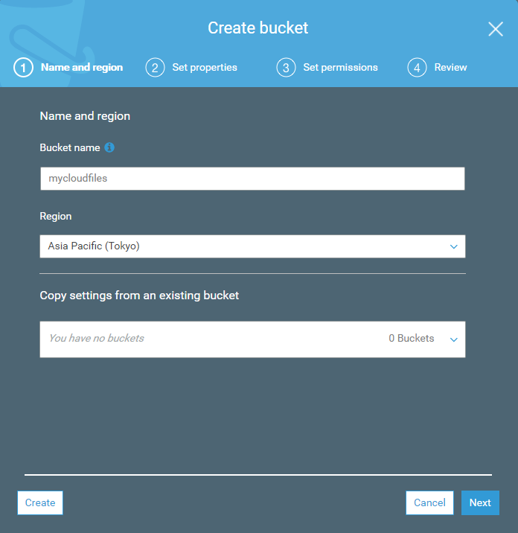
Task: Click the chevron next to 0 Buckets
Action: click(454, 339)
